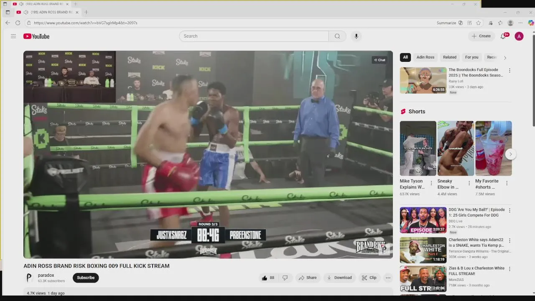
Task: Open the Create menu button
Action: [x=481, y=36]
